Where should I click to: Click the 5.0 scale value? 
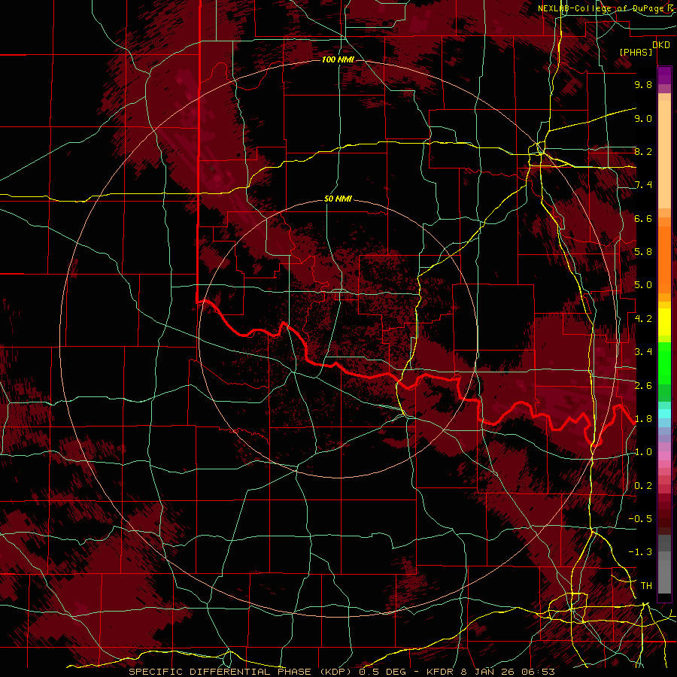pos(643,285)
